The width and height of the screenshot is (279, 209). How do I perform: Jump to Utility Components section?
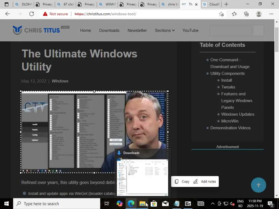228,73
